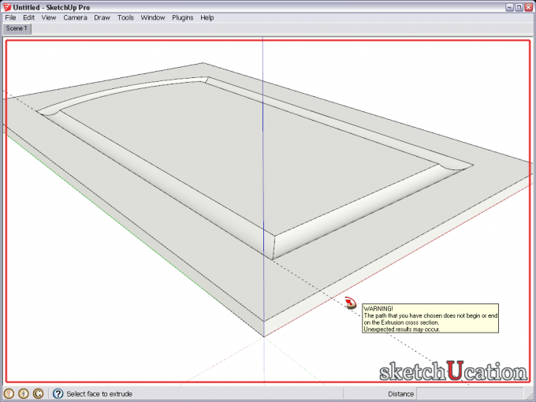Open the Tools menu
The height and width of the screenshot is (402, 536).
tap(125, 17)
